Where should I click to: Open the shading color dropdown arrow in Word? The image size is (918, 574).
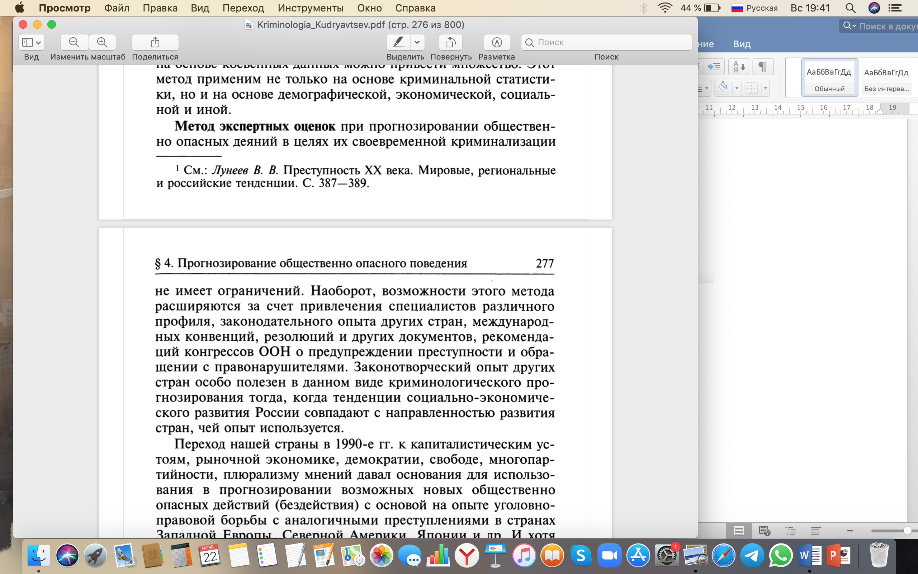(x=737, y=88)
